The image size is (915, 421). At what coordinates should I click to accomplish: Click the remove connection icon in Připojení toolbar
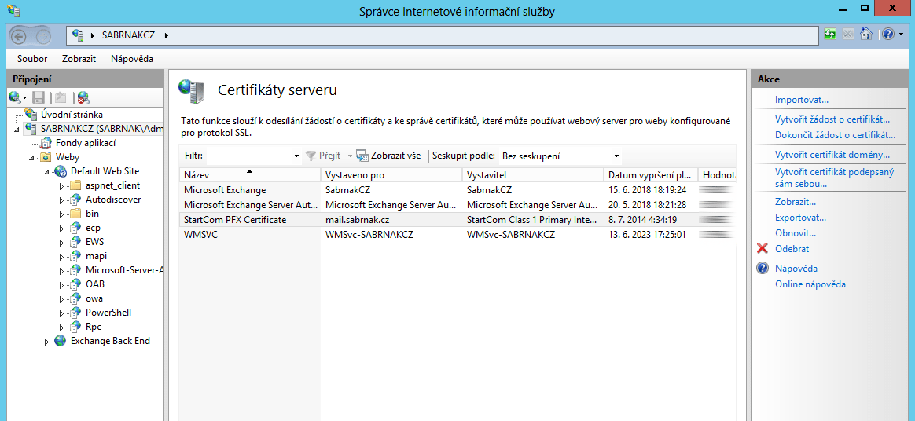83,97
